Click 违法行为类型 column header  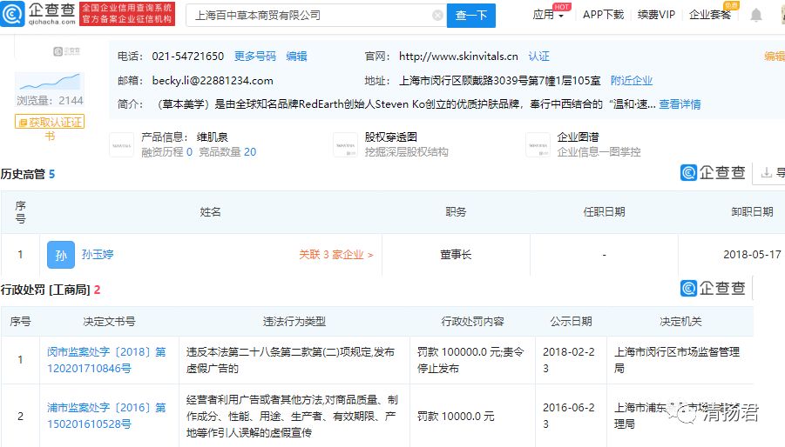pos(294,321)
